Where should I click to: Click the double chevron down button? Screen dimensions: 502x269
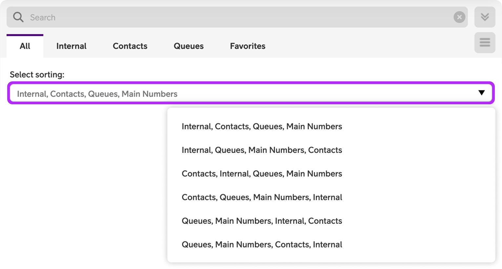(x=485, y=17)
